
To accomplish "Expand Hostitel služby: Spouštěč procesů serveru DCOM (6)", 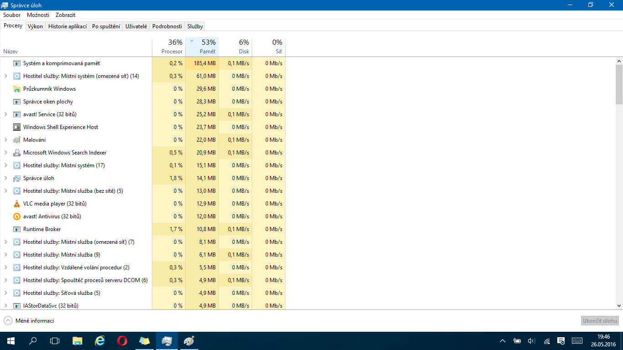I will click(x=5, y=280).
